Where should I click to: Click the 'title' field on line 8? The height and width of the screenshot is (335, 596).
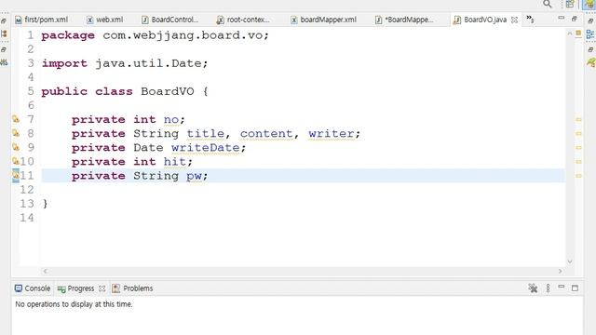(x=205, y=134)
